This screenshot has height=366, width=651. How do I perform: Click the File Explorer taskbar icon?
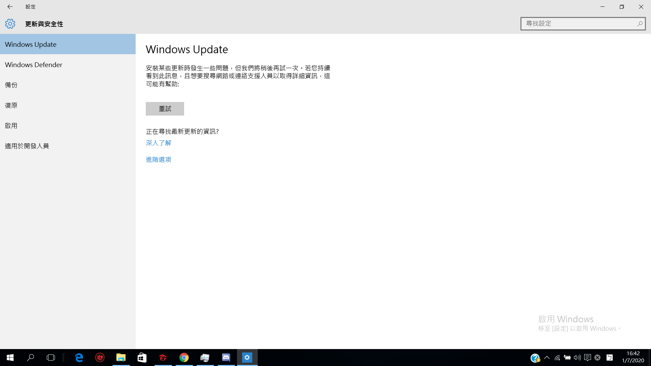point(121,357)
